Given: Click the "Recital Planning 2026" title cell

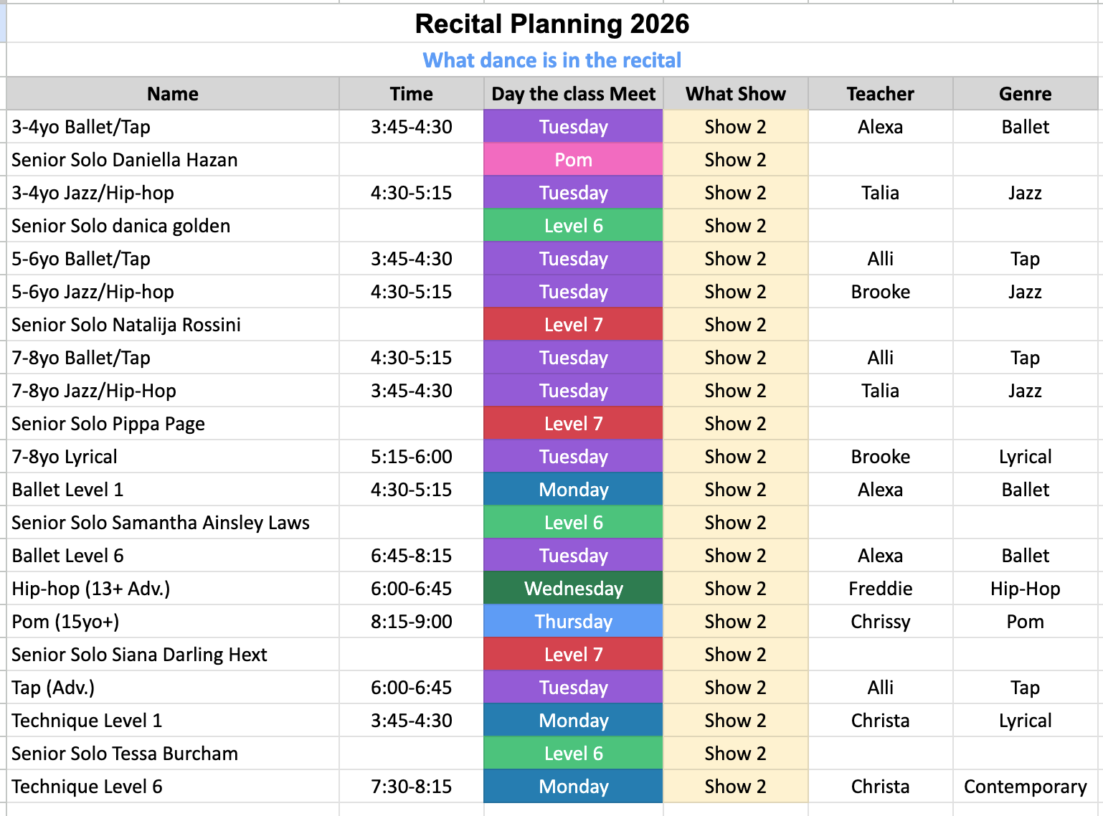Looking at the screenshot, I should tap(551, 24).
